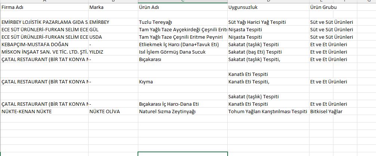Select ÇATAL RESTAURANT cell in İç Harcı-Dana Eti row
This screenshot has width=376, height=156.
(x=44, y=104)
